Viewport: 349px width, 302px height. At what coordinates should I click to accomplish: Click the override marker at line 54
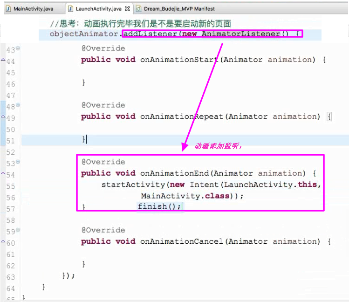[3, 173]
